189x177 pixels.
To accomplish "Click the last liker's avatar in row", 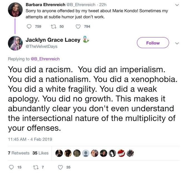I will coord(130,153).
